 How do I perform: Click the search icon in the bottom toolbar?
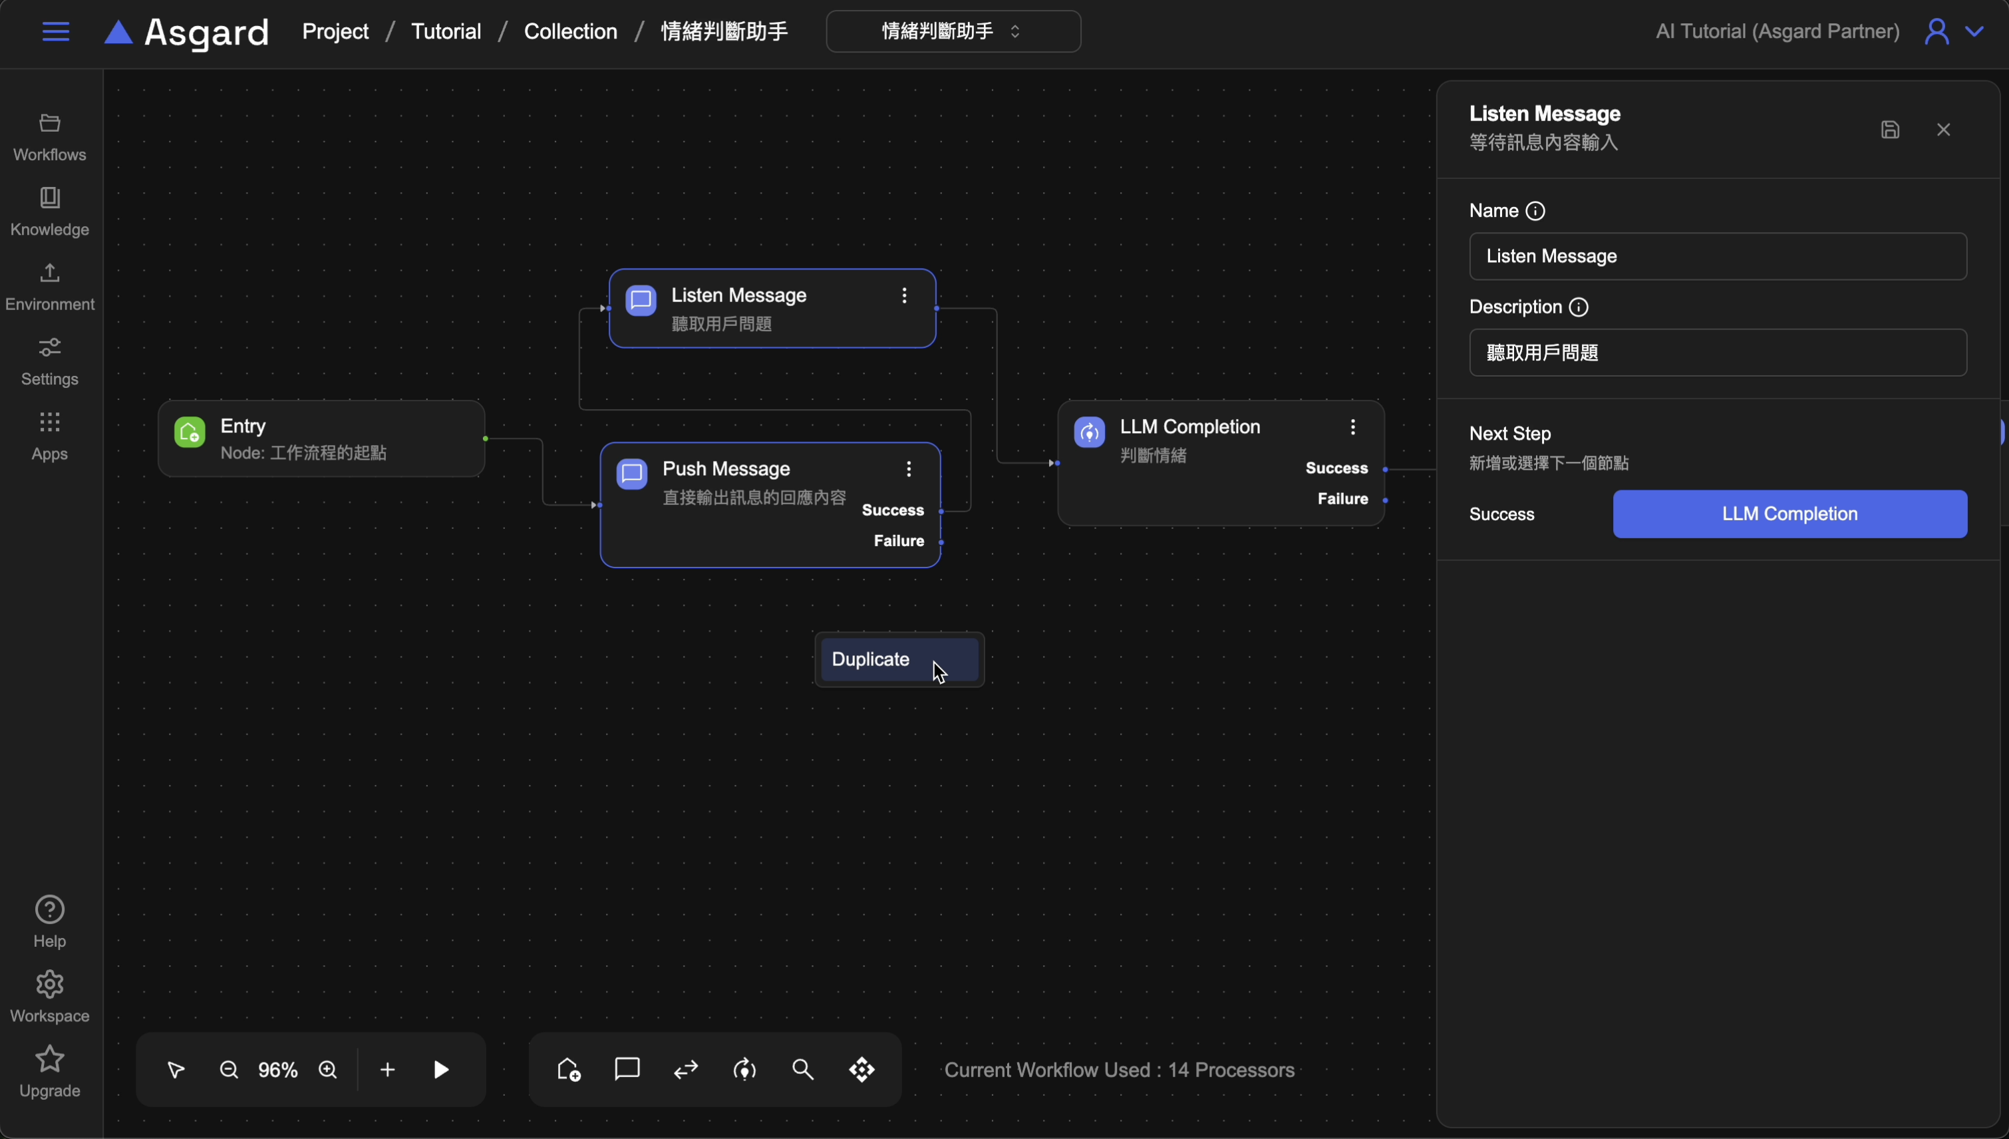803,1069
